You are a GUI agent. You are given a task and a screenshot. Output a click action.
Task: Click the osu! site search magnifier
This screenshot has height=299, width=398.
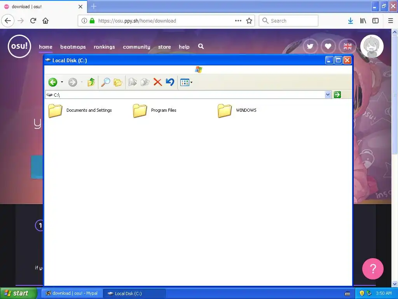coord(201,47)
